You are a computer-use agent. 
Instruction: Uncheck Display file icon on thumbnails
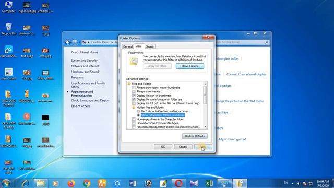click(134, 96)
